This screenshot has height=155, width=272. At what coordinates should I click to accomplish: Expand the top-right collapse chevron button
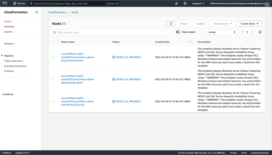267,5
